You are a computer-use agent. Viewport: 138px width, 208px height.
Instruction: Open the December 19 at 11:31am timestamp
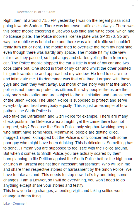coord(36,12)
